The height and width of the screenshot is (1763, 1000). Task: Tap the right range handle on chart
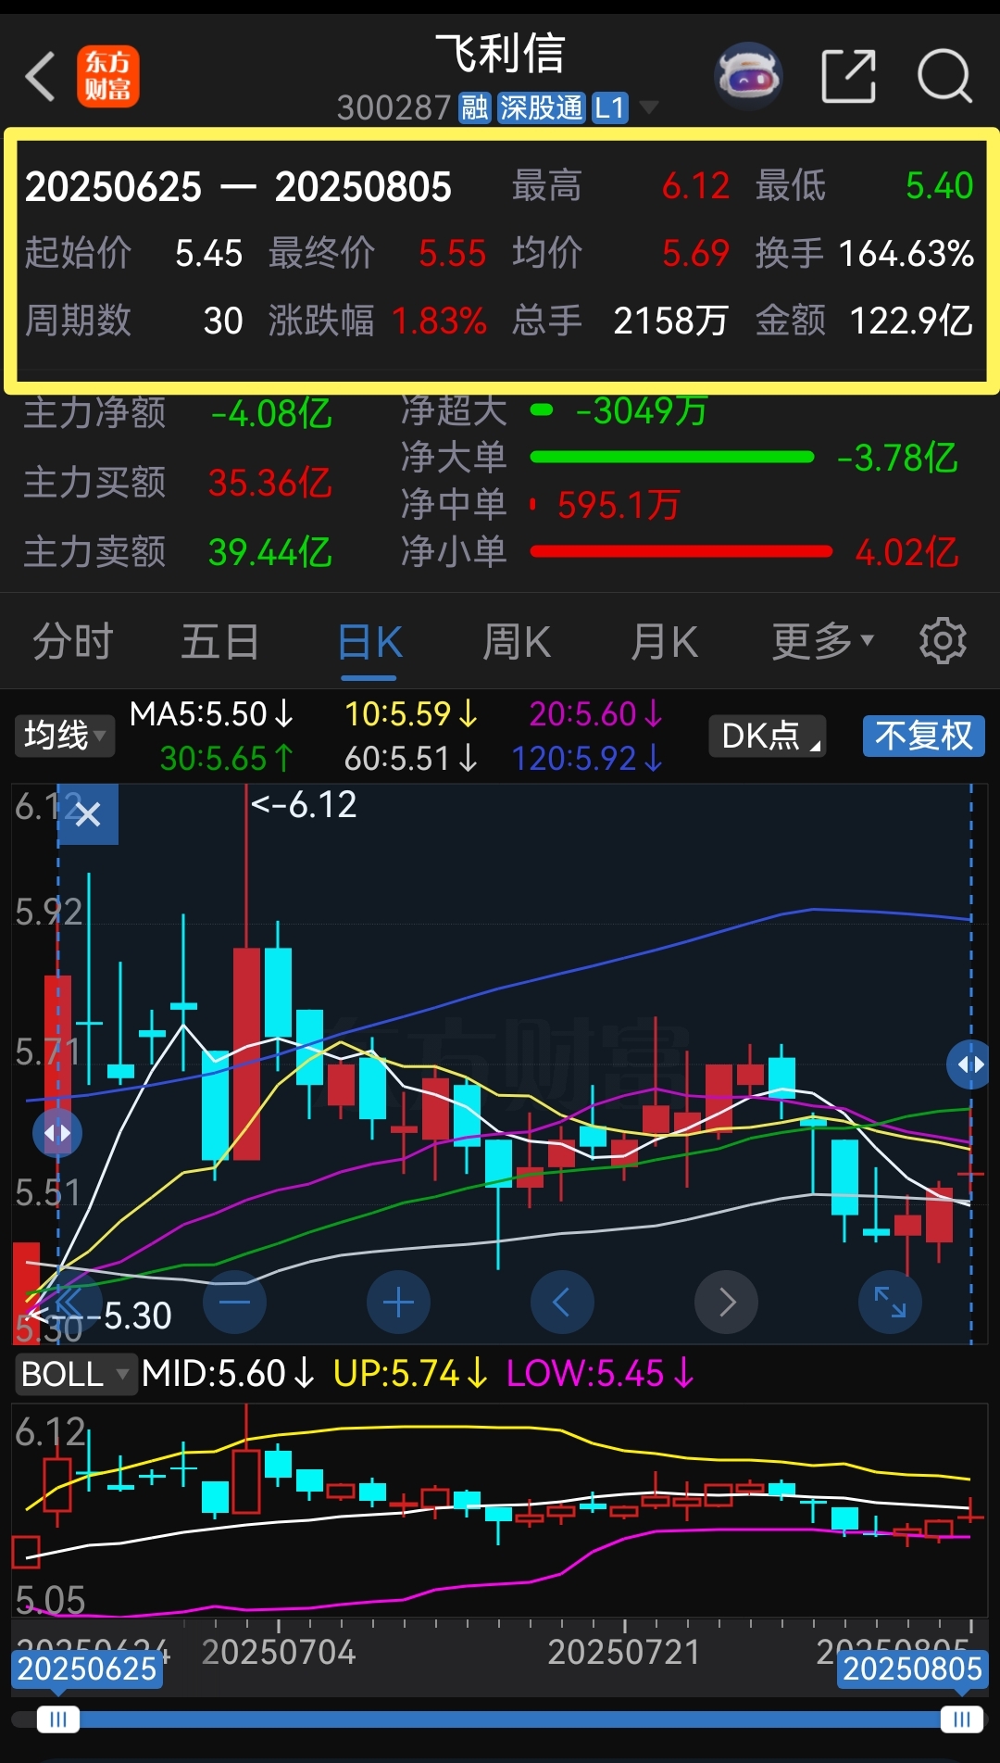click(x=970, y=1064)
